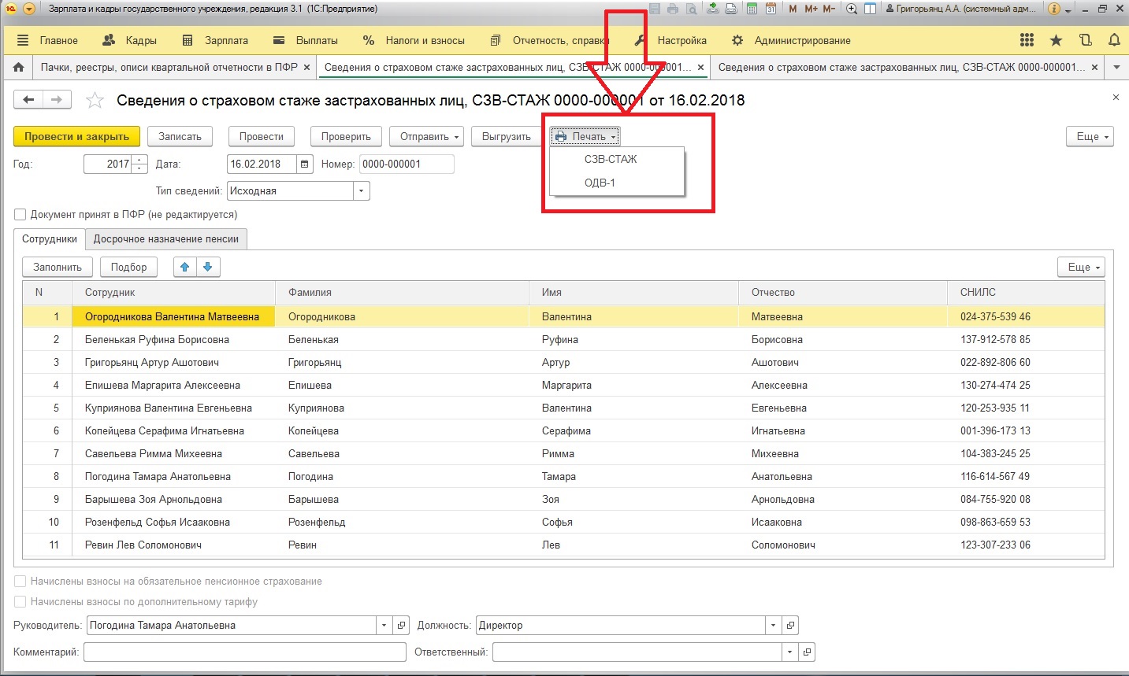Switch to 'Досрочное назначение пенсии' tab
Viewport: 1129px width, 676px height.
coord(165,239)
